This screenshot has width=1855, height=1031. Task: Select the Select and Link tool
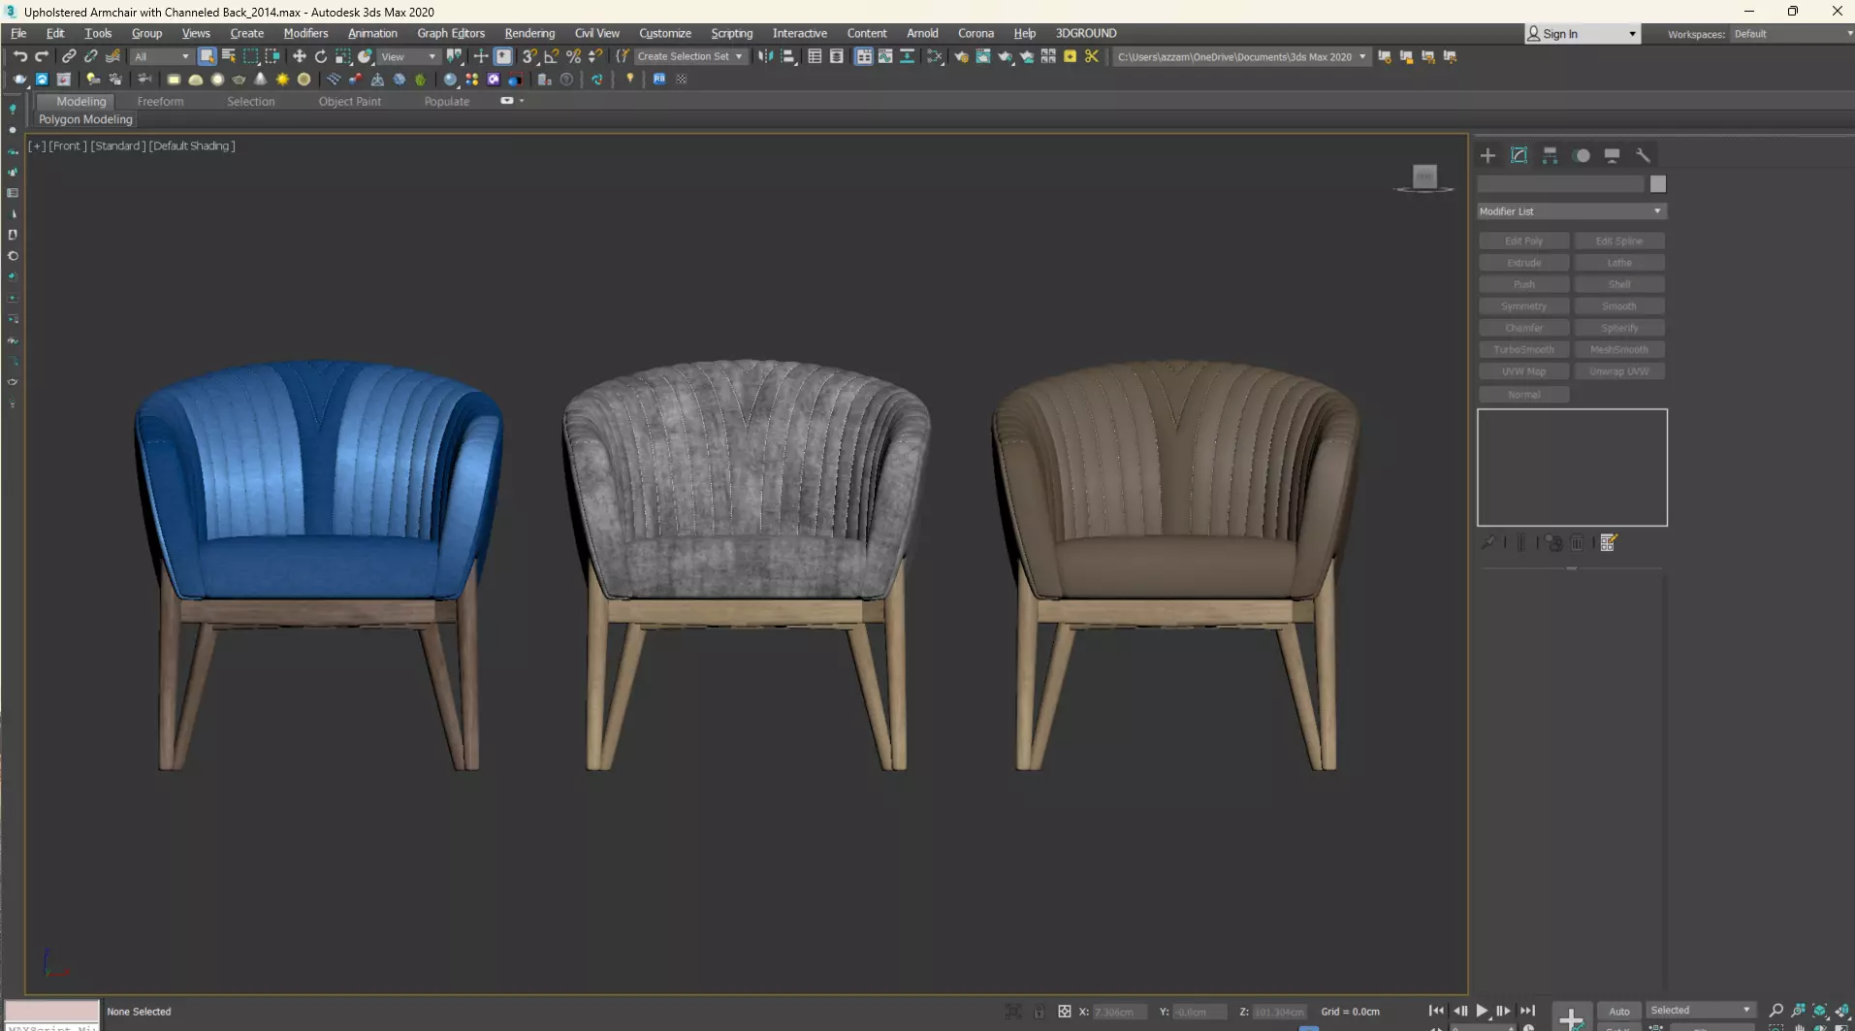[x=69, y=56]
